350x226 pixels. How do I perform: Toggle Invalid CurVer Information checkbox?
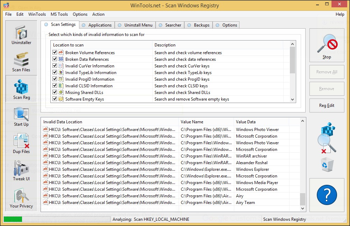point(55,66)
